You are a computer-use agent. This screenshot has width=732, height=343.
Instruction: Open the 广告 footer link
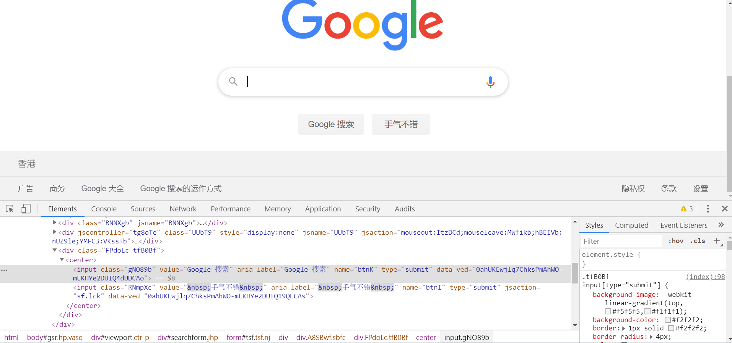click(26, 188)
